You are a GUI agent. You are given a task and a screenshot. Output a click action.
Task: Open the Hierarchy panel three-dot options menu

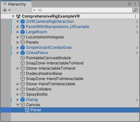(135, 4)
